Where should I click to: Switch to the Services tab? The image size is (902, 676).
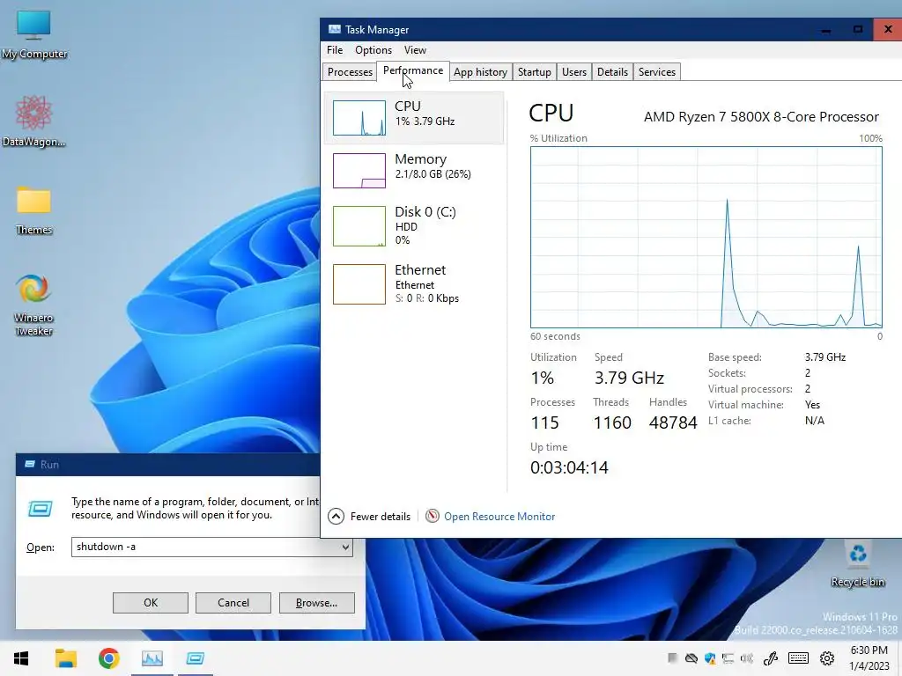tap(657, 72)
